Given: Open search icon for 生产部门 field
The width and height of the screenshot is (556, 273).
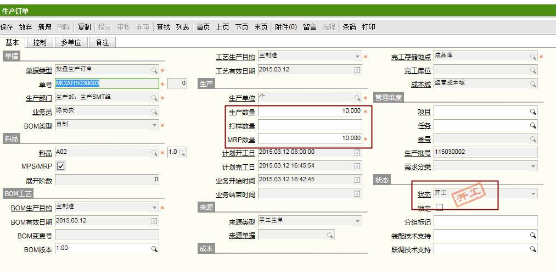Looking at the screenshot, I should click(154, 98).
